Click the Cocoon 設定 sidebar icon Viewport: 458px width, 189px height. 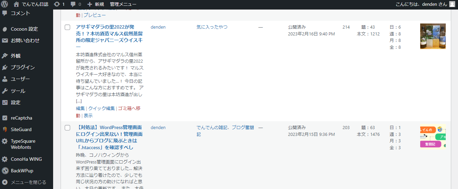tap(5, 29)
